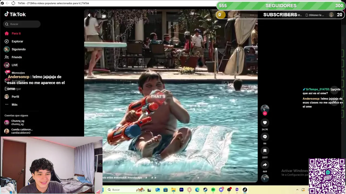Open Camila calderon followed account
This screenshot has width=346, height=194.
tap(18, 131)
